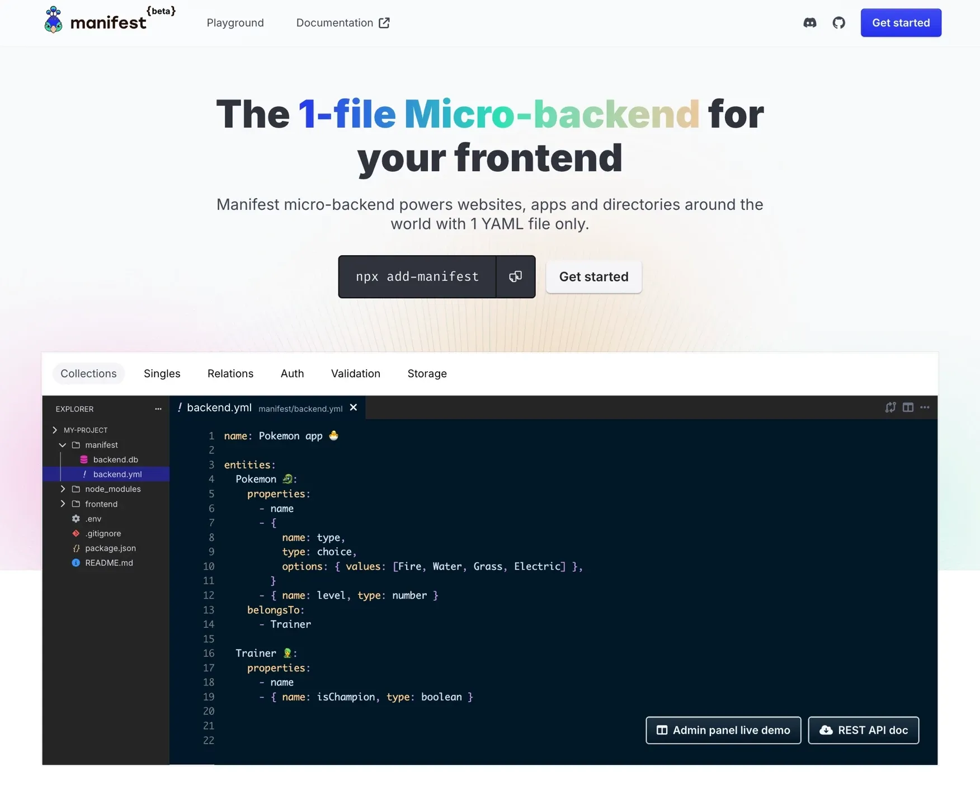Click the backend.yml editor tab title

pos(219,407)
